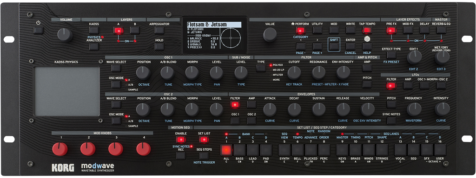This screenshot has height=178, width=476.
Task: Click the Wet/Dry knob
Action: [x=442, y=57]
